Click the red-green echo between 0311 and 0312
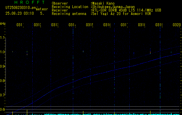Viewport: 182px width, 115px height. 27,53
